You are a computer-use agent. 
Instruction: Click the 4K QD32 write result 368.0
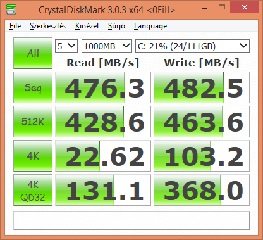pyautogui.click(x=202, y=190)
